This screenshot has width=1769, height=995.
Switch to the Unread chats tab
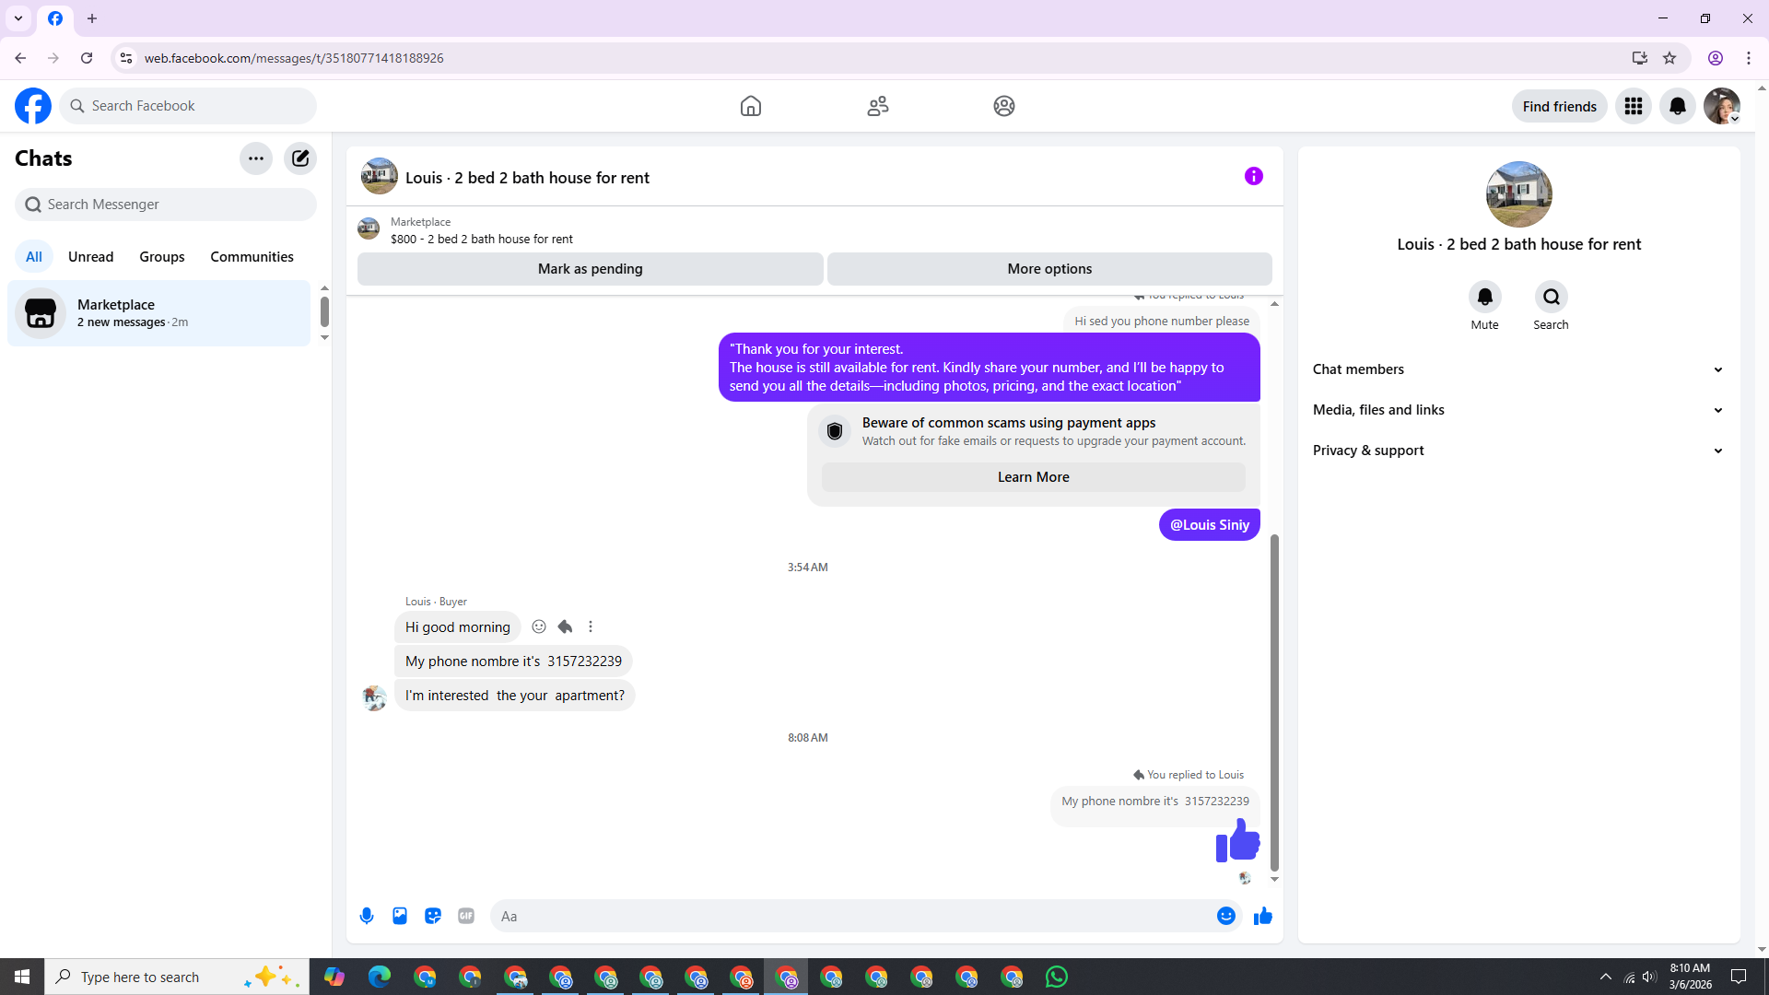click(90, 257)
